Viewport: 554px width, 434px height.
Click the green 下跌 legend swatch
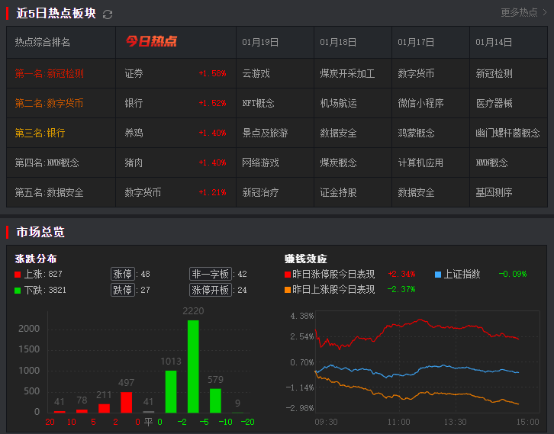[18, 291]
